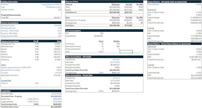Click the Affordable Forward Year NOI $2,568,357

click(115, 65)
